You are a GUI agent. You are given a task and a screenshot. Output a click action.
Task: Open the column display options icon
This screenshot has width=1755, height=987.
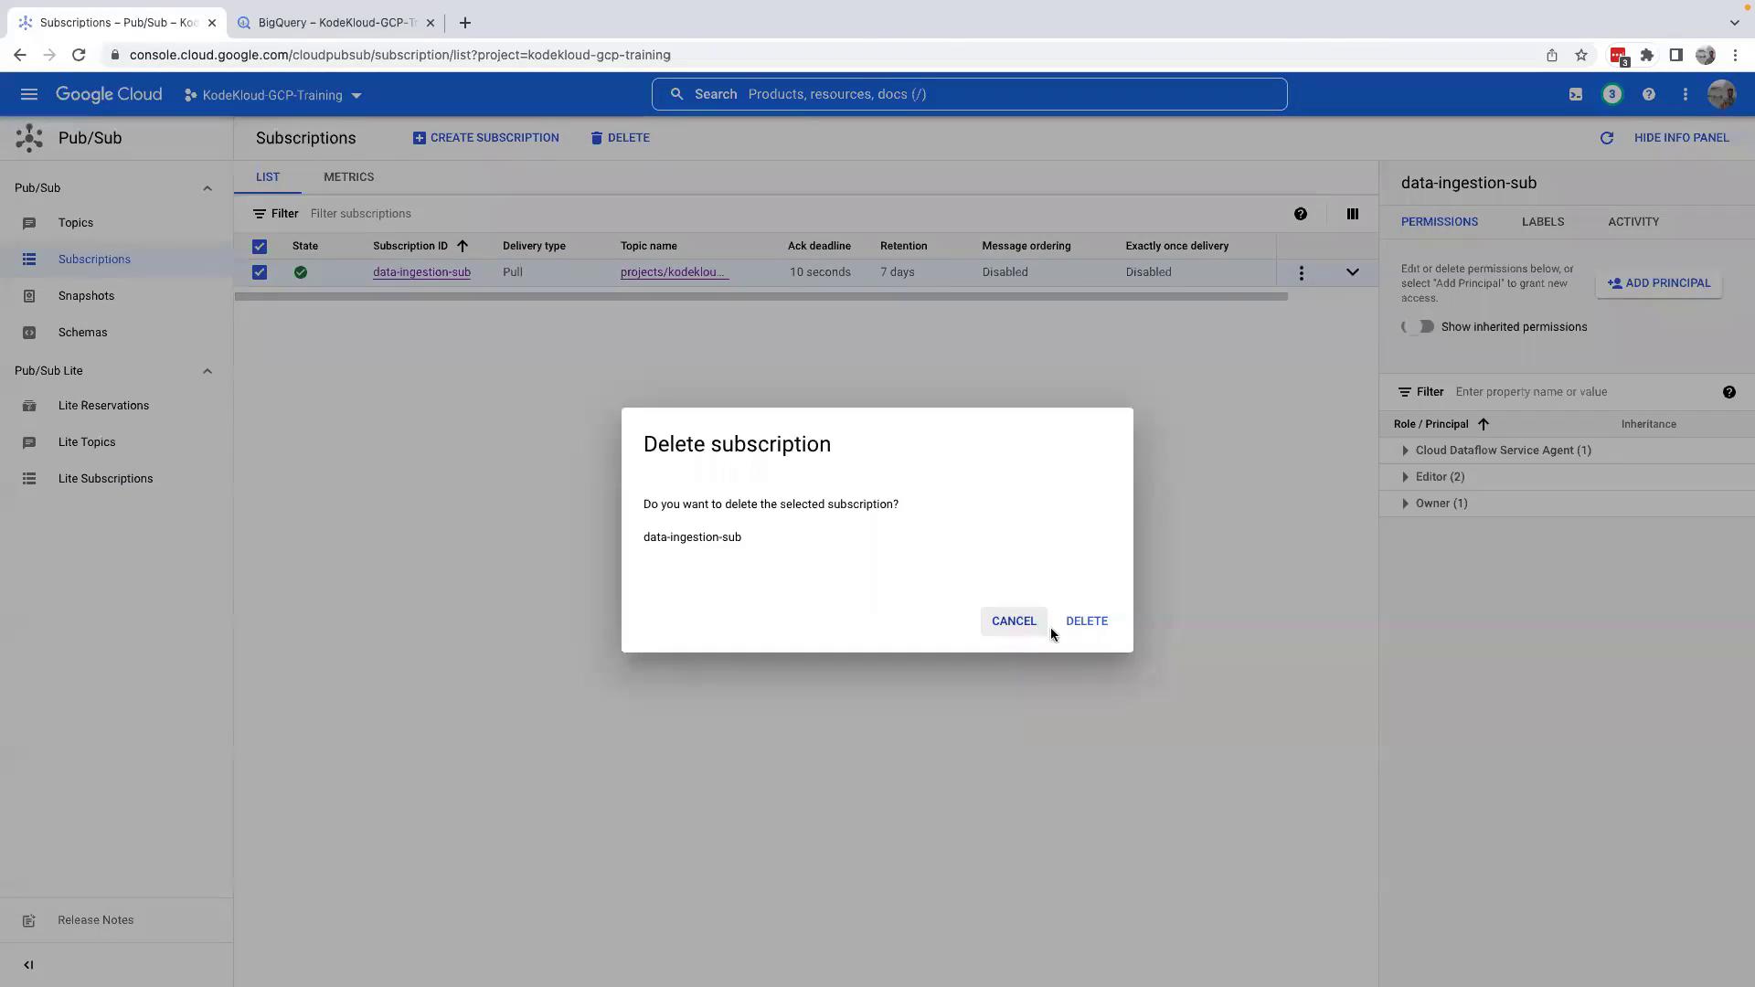coord(1352,214)
